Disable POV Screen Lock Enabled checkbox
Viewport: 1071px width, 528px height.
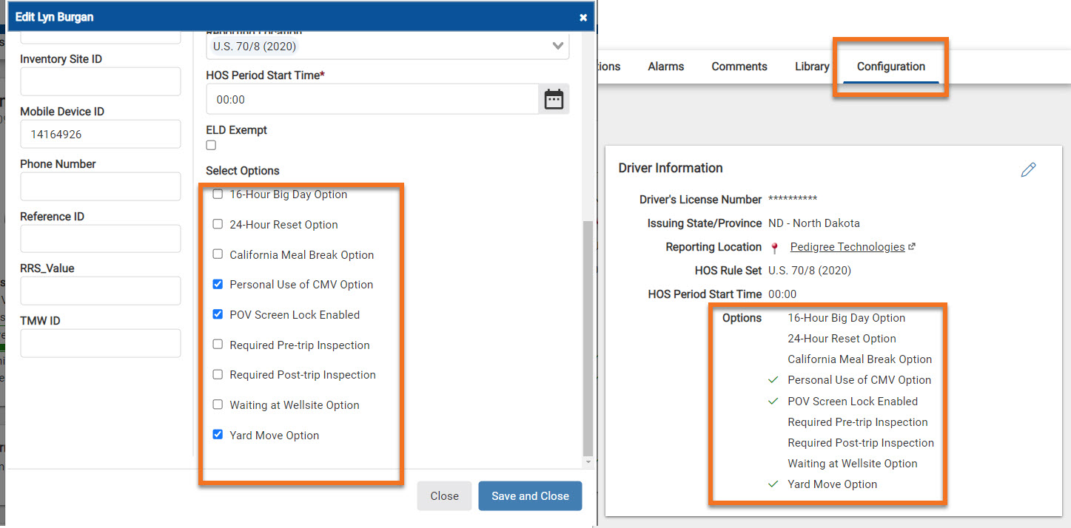(218, 314)
